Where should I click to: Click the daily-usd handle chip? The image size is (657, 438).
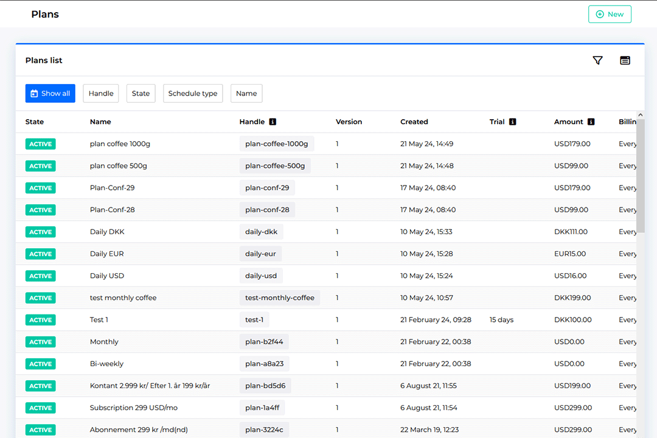[x=261, y=276]
